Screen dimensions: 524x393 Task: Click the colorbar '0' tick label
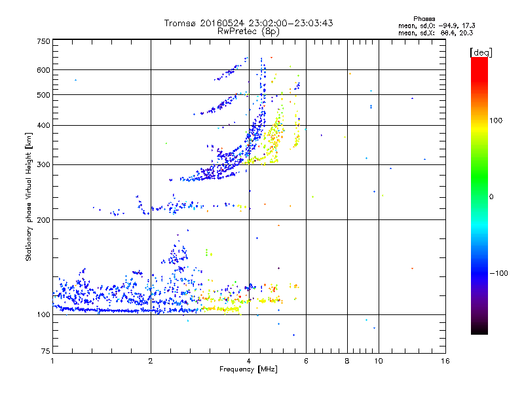coord(491,197)
